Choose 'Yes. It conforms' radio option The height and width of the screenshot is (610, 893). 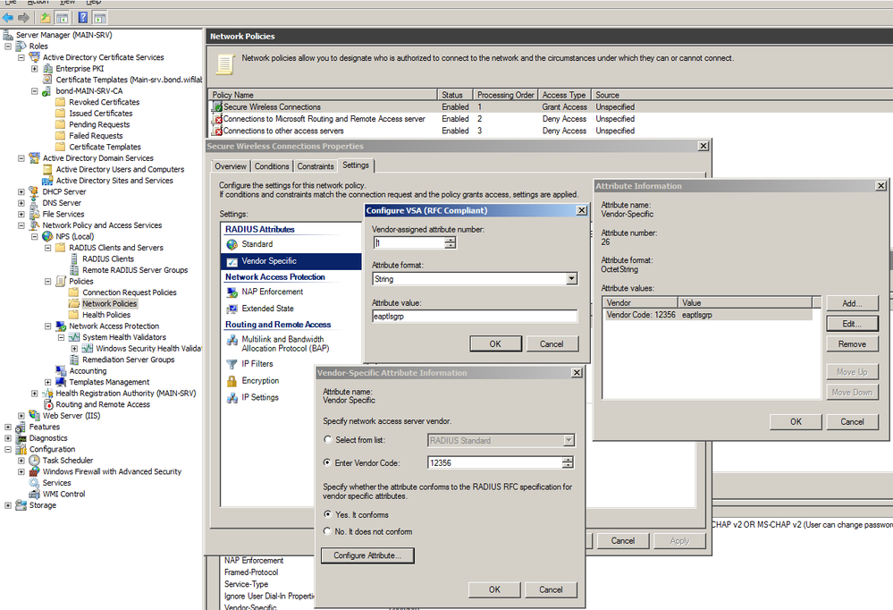(328, 515)
